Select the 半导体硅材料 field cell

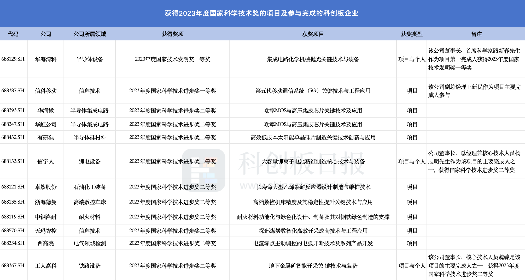(90, 138)
